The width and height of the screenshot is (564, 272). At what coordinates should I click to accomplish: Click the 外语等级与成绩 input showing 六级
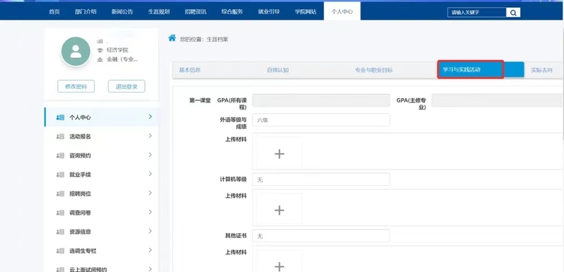[x=321, y=120]
